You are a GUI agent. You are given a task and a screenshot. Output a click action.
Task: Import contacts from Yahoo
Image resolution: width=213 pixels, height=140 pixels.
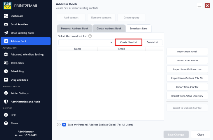click(187, 60)
